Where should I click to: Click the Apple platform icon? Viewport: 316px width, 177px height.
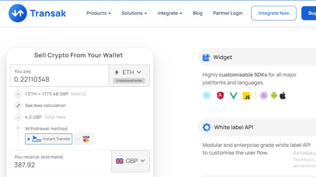(283, 96)
